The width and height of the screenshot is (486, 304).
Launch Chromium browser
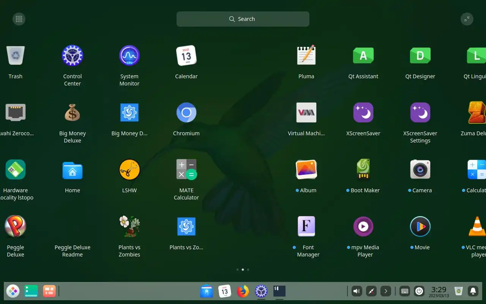pyautogui.click(x=186, y=112)
